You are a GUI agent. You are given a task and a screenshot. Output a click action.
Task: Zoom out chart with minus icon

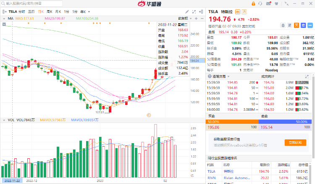point(202,19)
